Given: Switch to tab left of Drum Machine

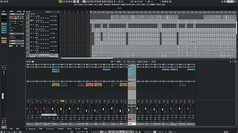Looking at the screenshot, I should (41, 129).
